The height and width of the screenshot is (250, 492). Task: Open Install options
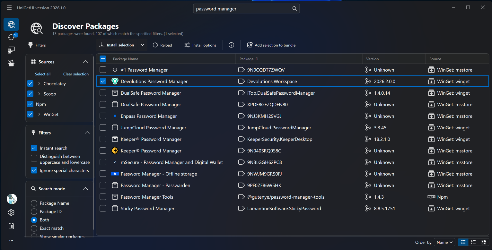coord(200,45)
